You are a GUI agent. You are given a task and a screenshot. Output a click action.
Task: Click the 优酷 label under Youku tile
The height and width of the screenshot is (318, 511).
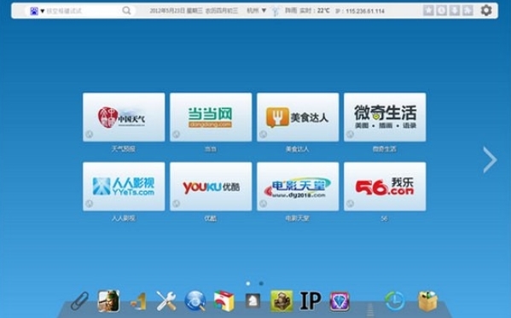tap(210, 218)
